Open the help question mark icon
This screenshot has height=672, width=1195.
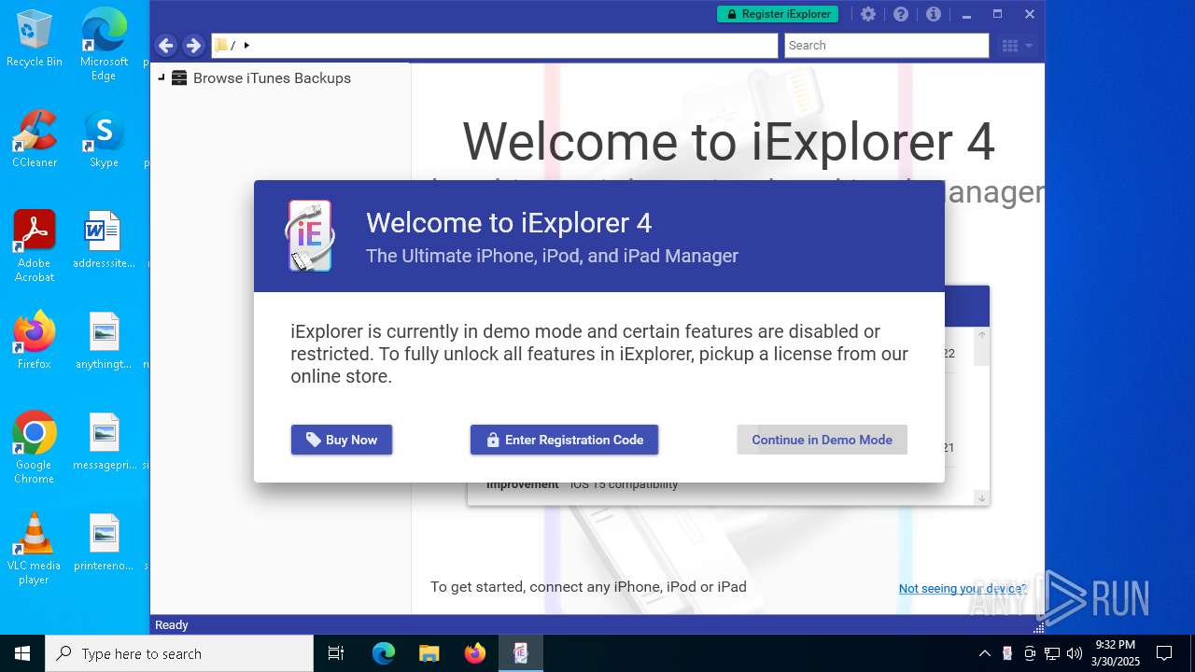click(901, 14)
